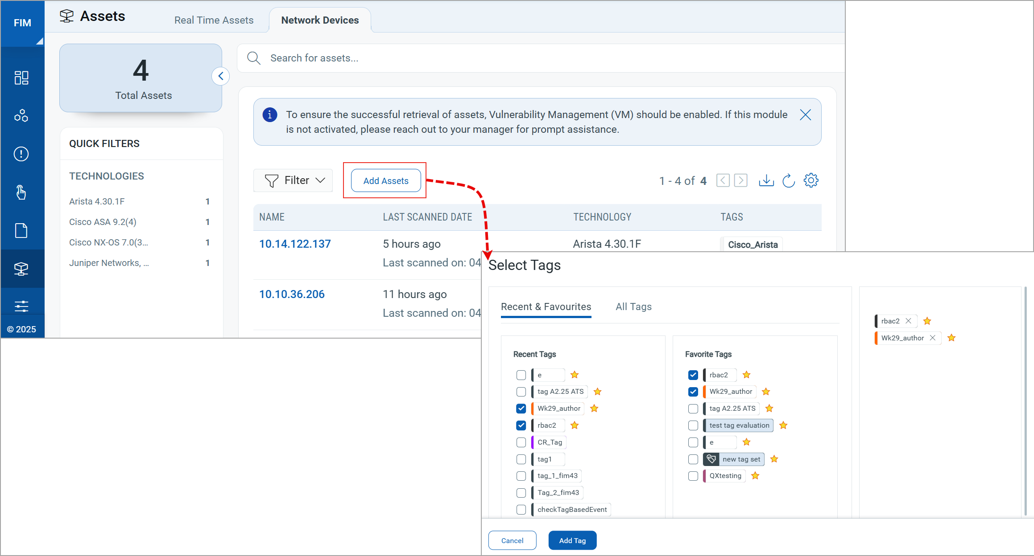Sort by TECHNOLOGY column header
This screenshot has height=556, width=1034.
click(x=602, y=217)
